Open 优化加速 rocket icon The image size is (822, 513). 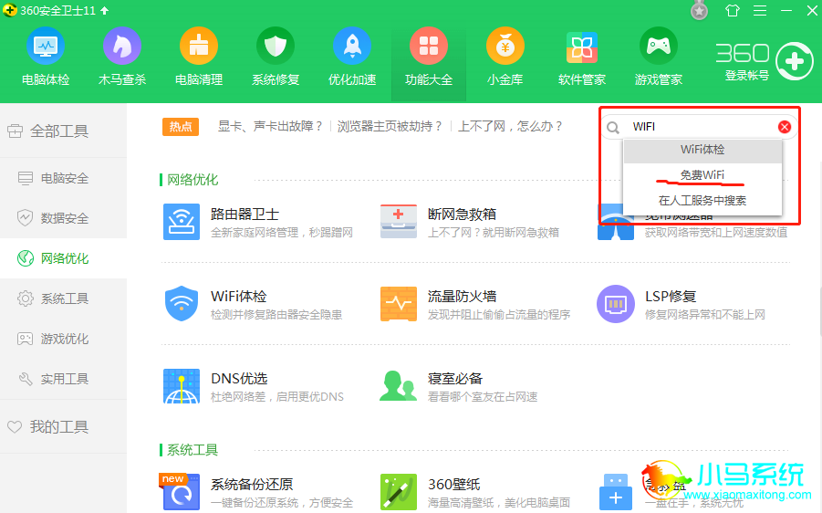click(x=352, y=47)
